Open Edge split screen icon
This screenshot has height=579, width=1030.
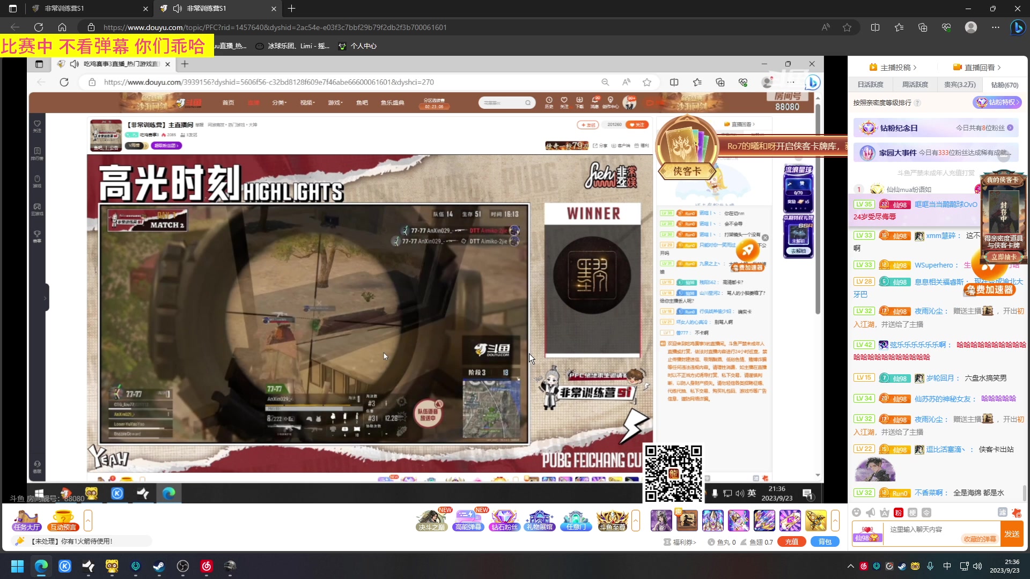[875, 27]
